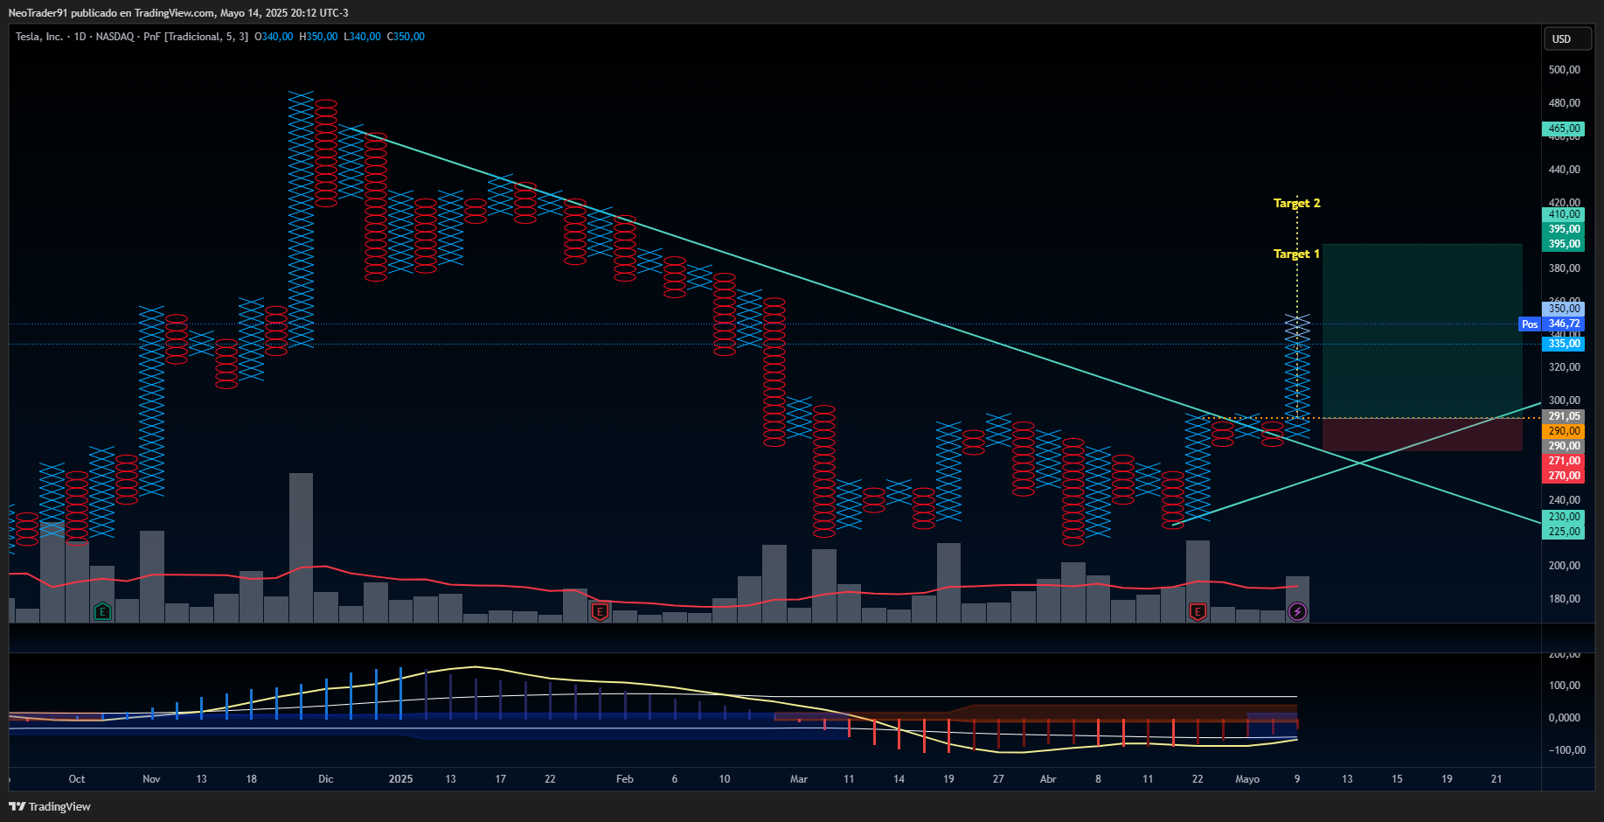Click the 230,00 green price label
The width and height of the screenshot is (1604, 822).
(x=1563, y=517)
